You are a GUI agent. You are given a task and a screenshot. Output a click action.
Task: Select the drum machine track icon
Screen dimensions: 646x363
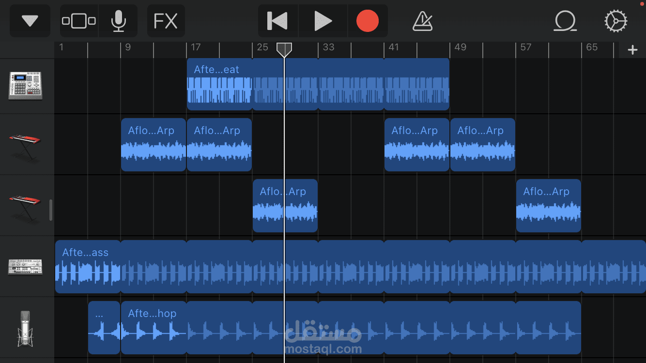coord(25,86)
